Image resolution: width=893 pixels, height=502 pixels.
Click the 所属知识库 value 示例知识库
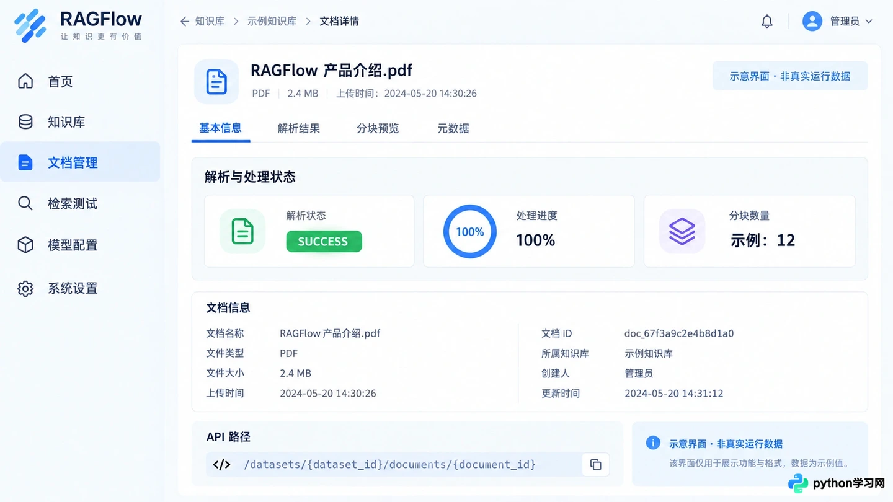tap(649, 354)
